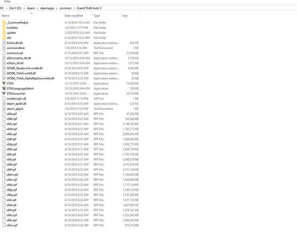Click the GTAVLauncher application icon
The height and width of the screenshot is (235, 297).
(x=4, y=94)
